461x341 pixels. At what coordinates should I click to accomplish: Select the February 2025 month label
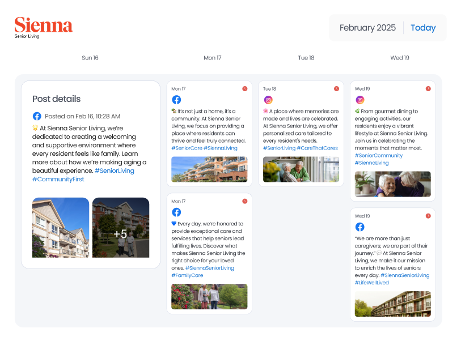pyautogui.click(x=367, y=28)
